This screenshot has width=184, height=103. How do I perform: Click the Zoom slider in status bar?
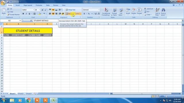(x=174, y=96)
